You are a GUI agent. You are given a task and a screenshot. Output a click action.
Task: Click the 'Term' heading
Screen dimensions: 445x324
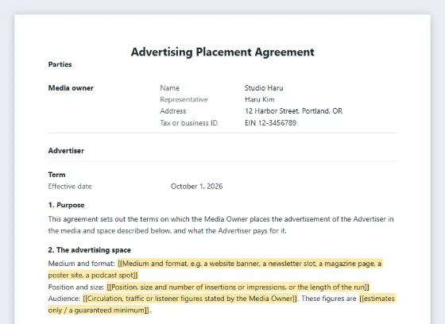[56, 175]
